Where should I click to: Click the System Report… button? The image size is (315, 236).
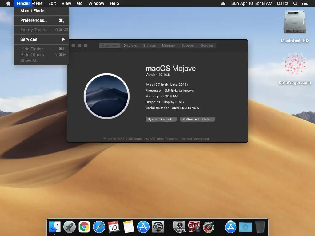161,119
